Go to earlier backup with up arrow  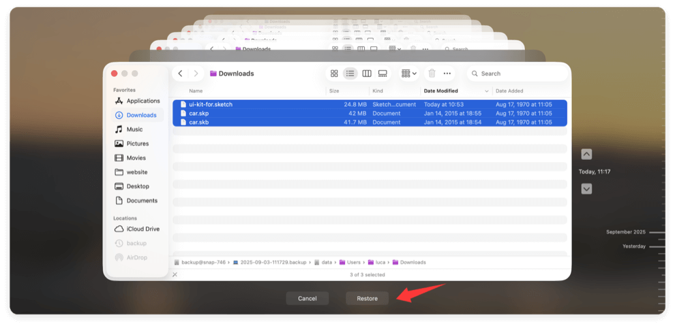(586, 154)
